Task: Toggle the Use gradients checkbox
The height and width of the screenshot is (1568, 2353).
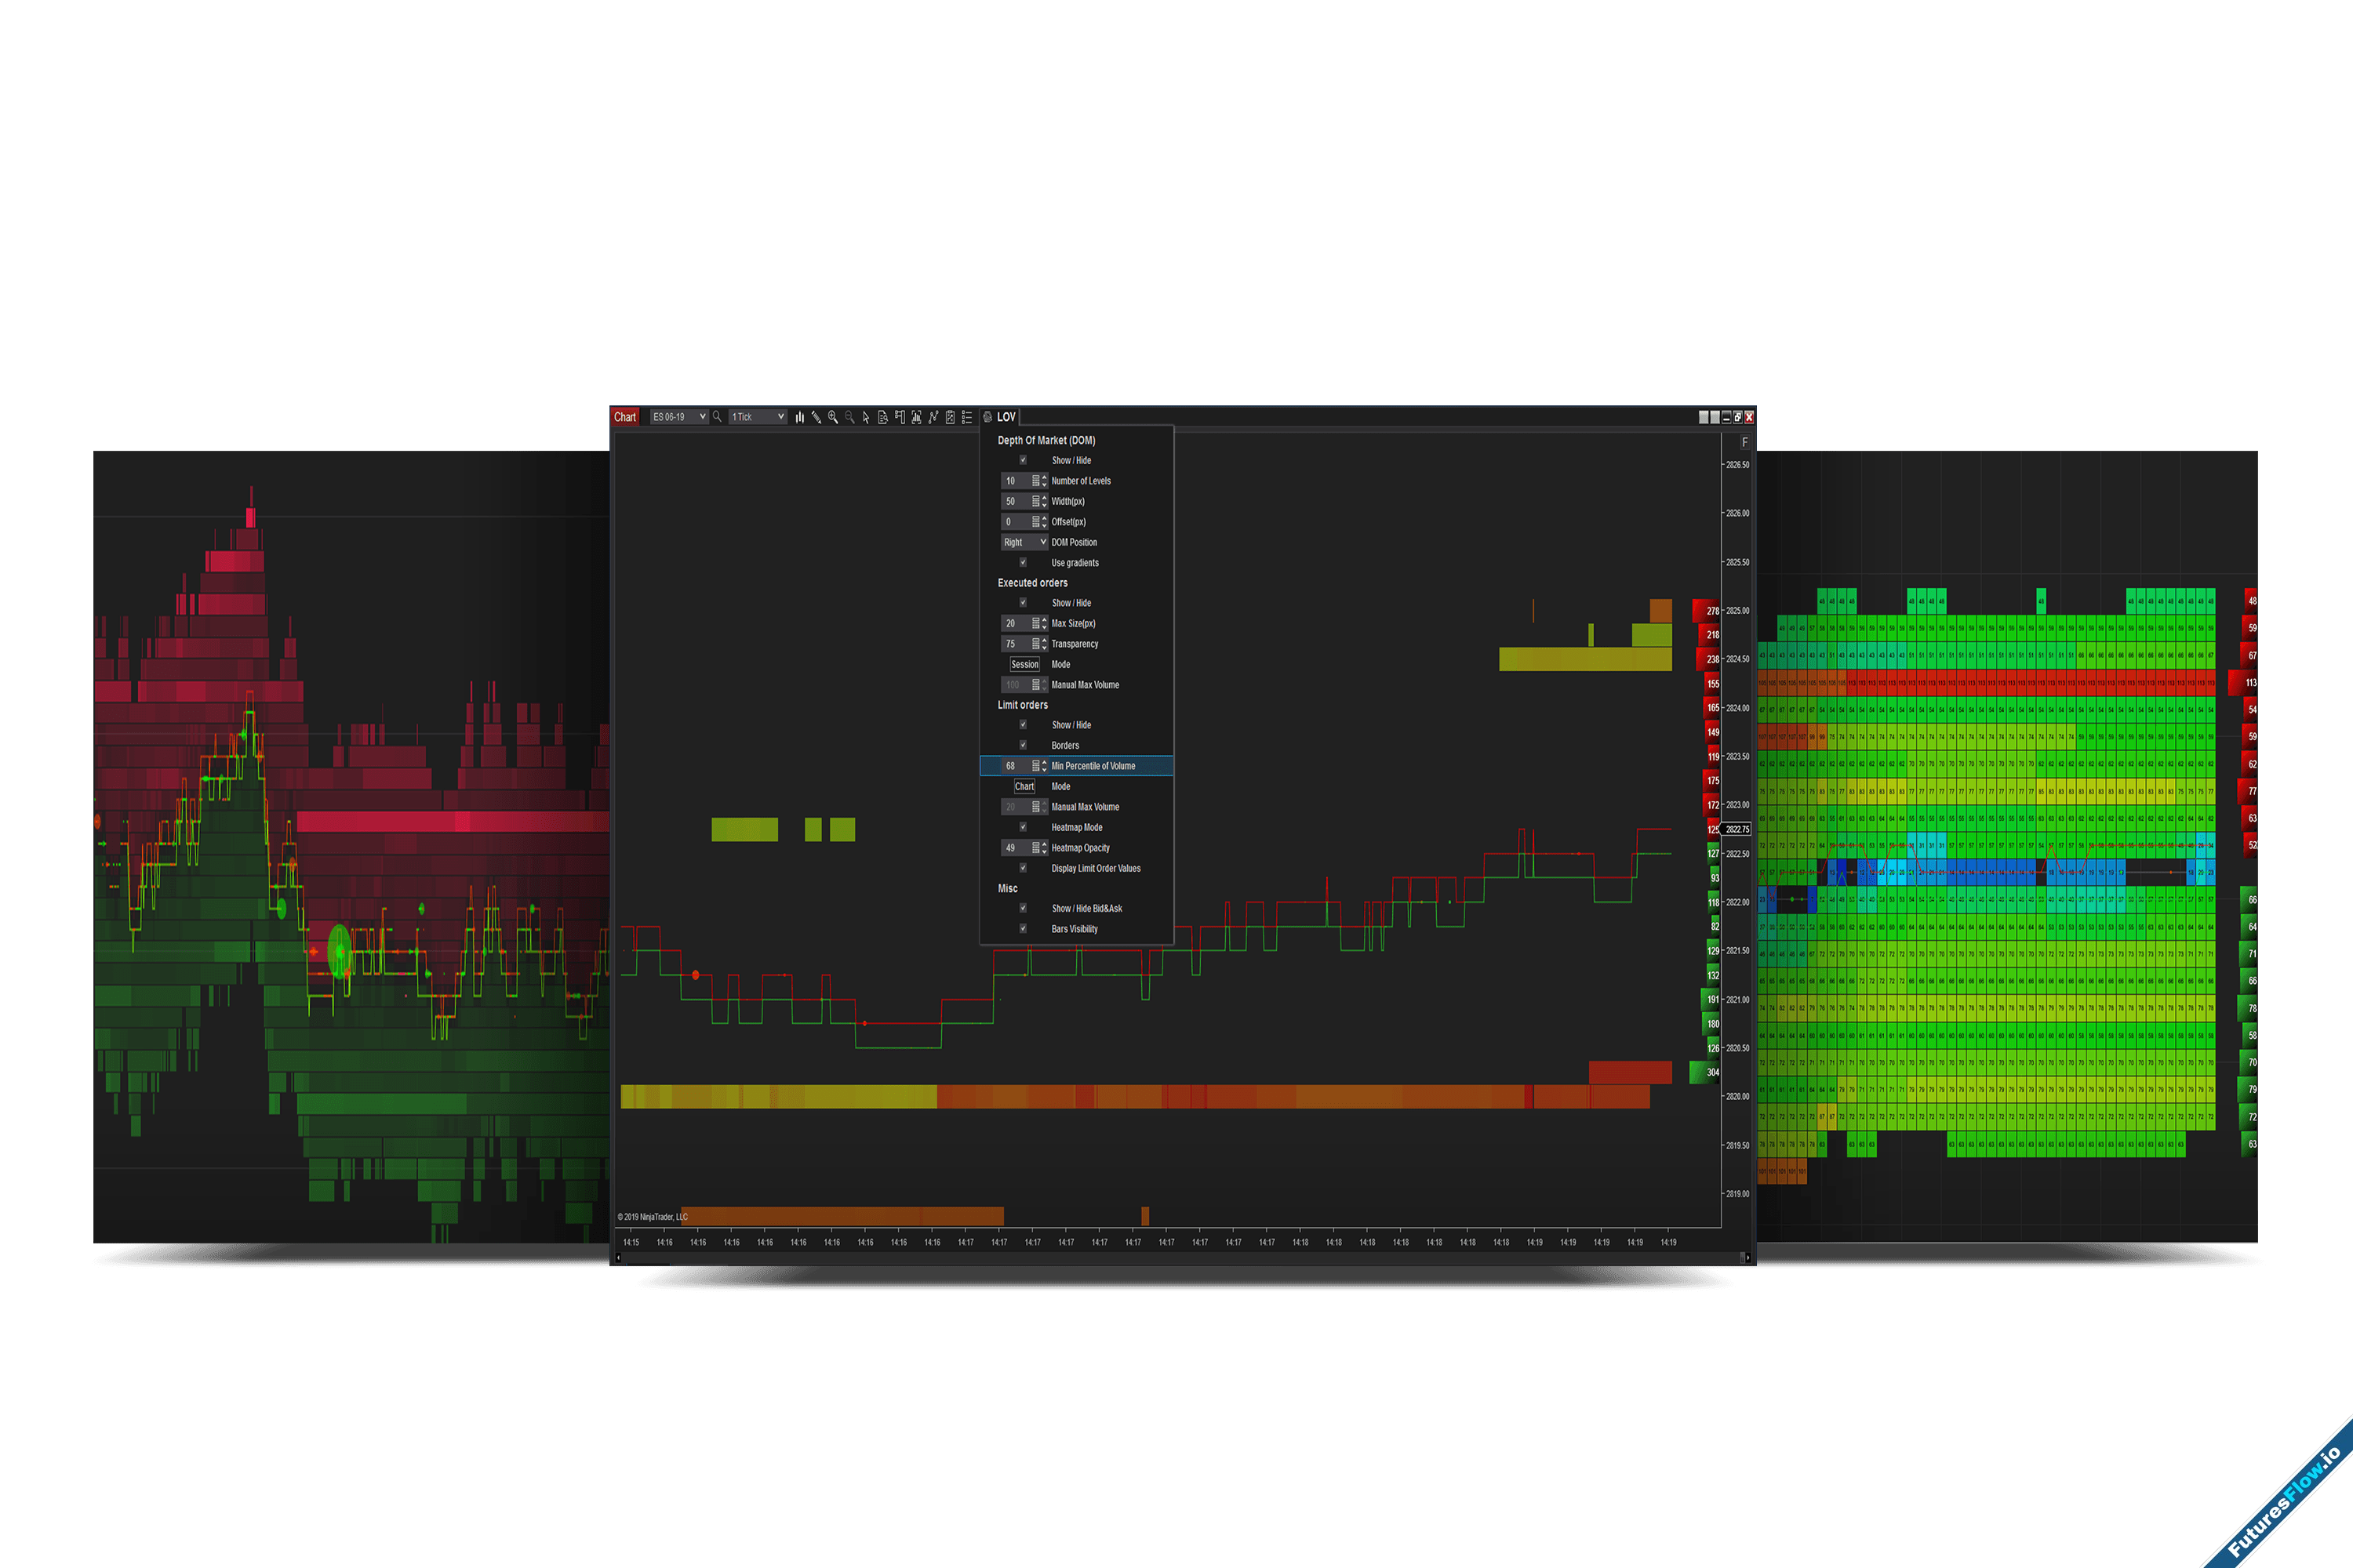Action: click(x=1023, y=562)
